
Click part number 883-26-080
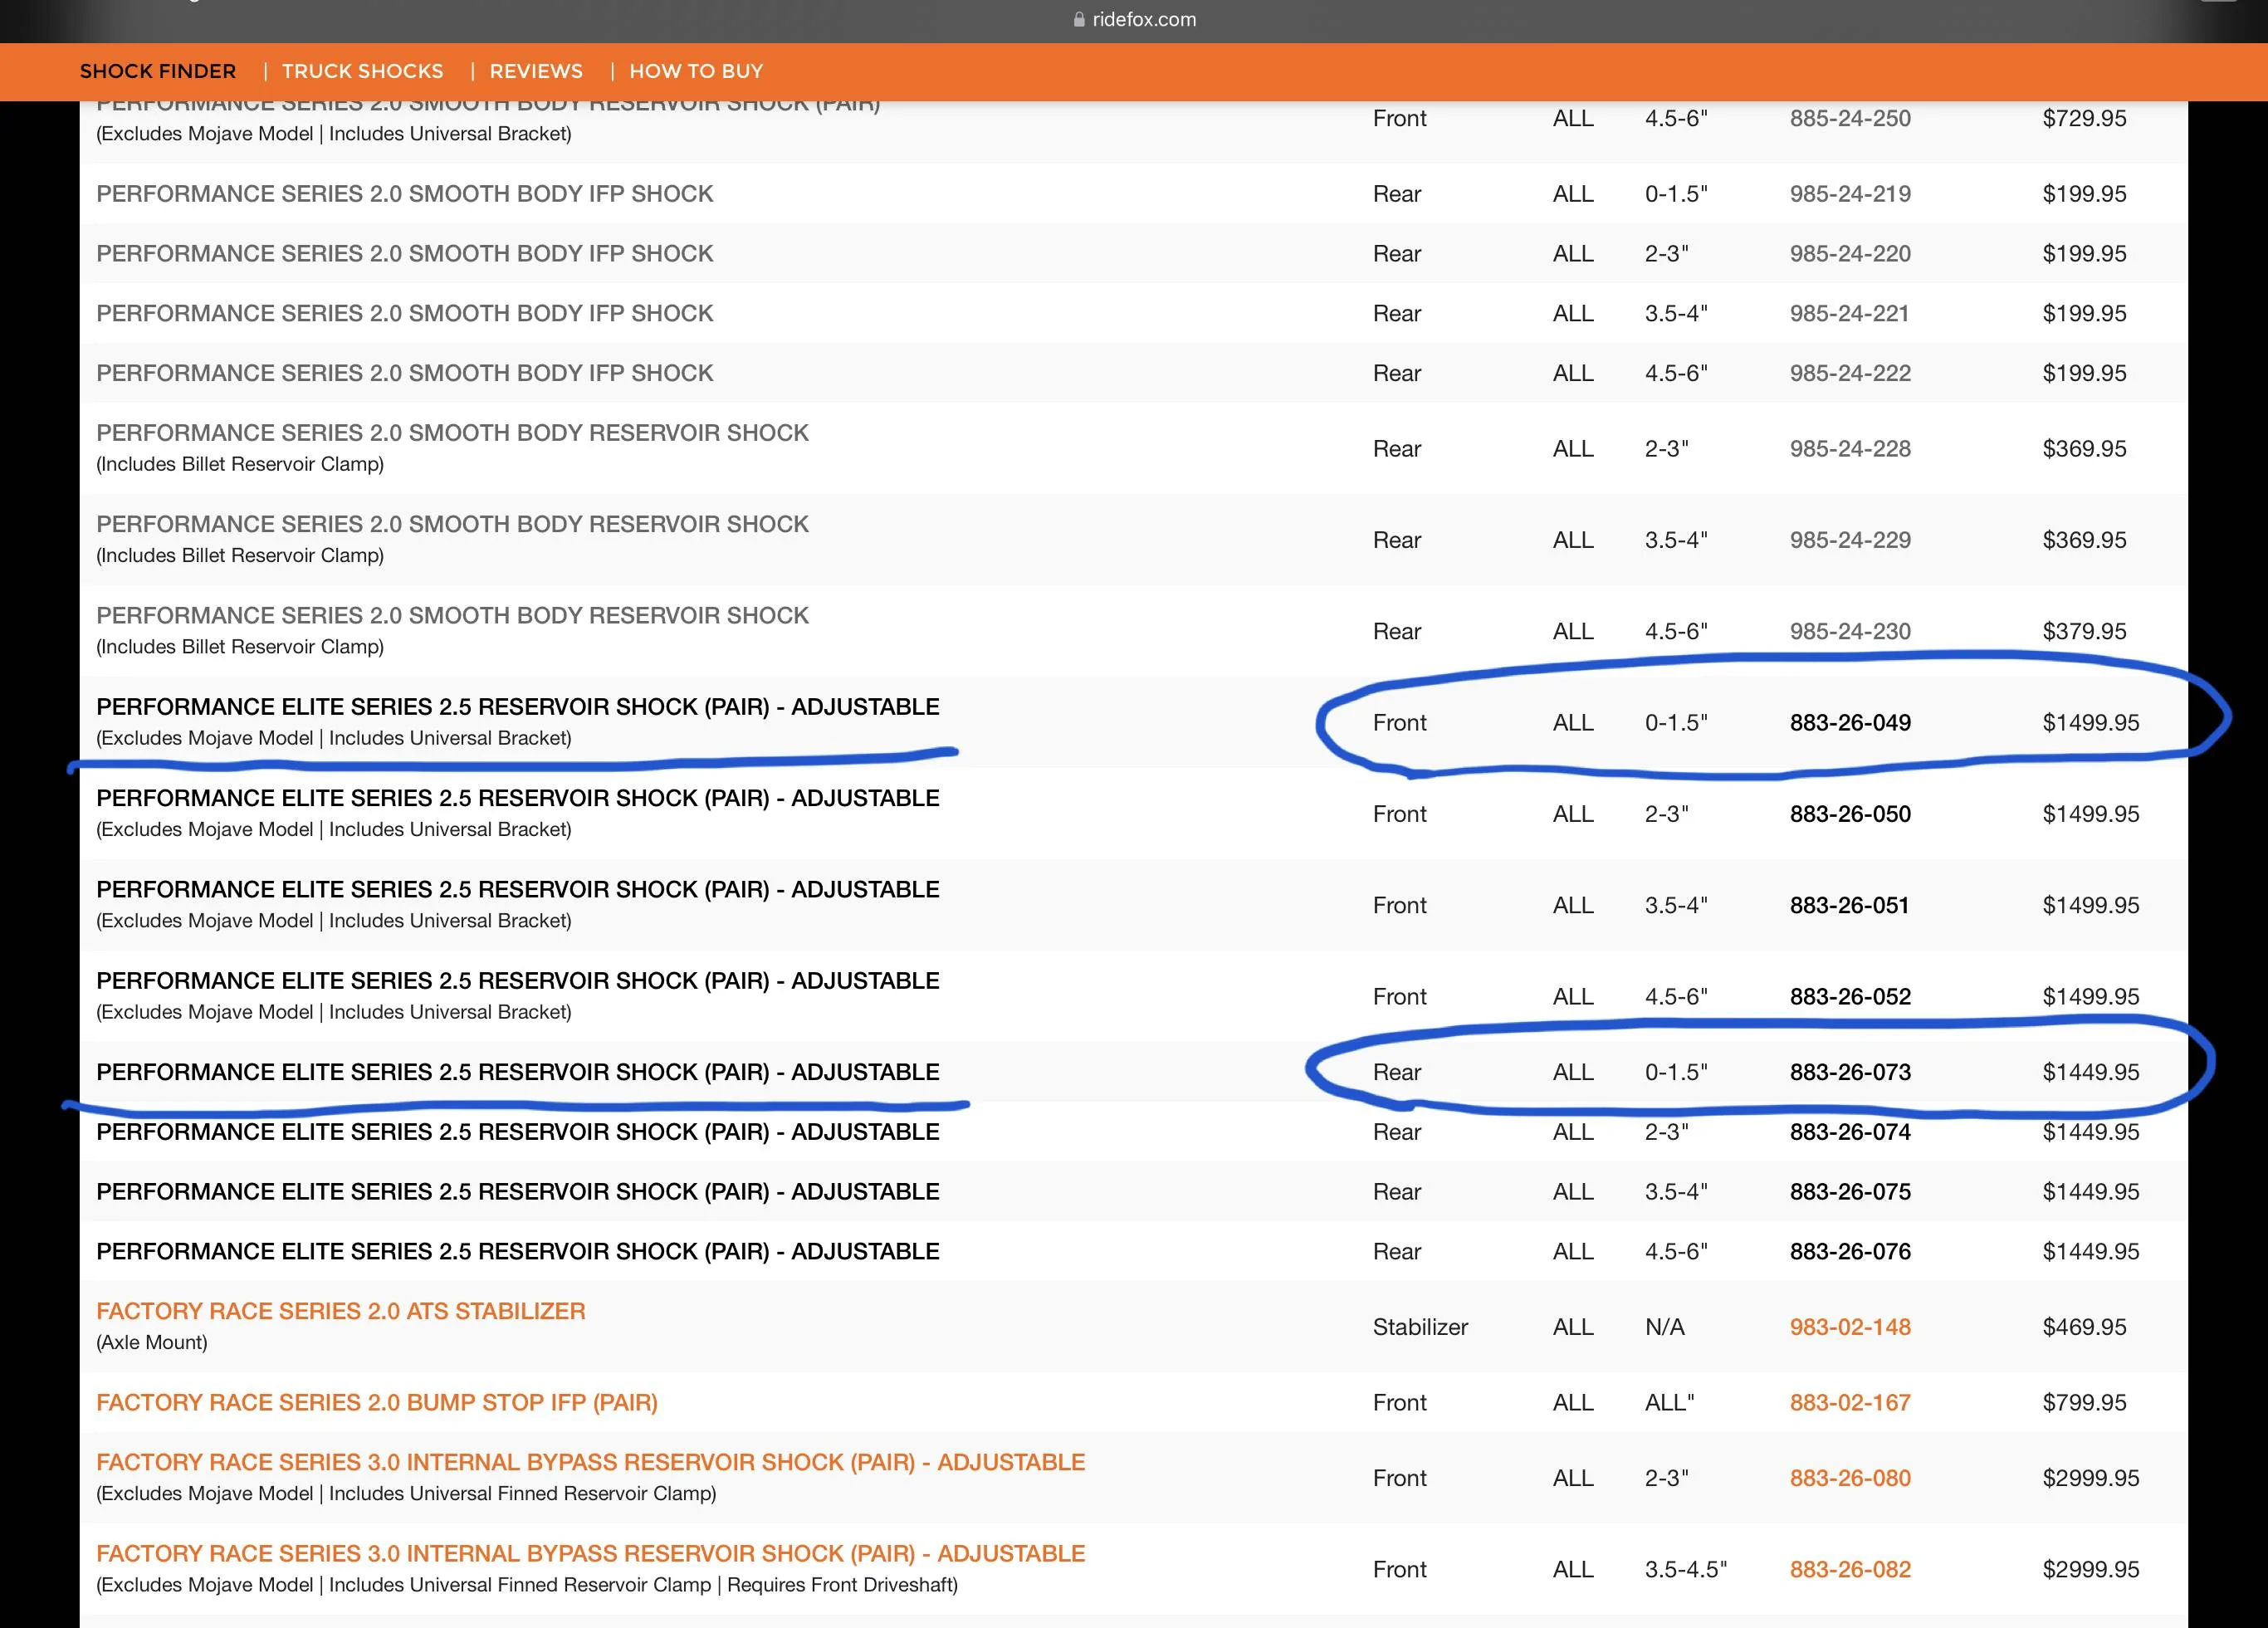pos(1850,1478)
